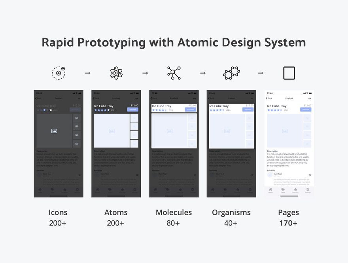The height and width of the screenshot is (263, 348).
Task: Click bottom thumbnail image icon in Icons mockup
Action: point(77,144)
